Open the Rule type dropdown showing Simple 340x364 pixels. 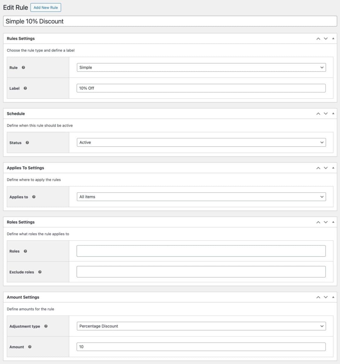tap(201, 67)
